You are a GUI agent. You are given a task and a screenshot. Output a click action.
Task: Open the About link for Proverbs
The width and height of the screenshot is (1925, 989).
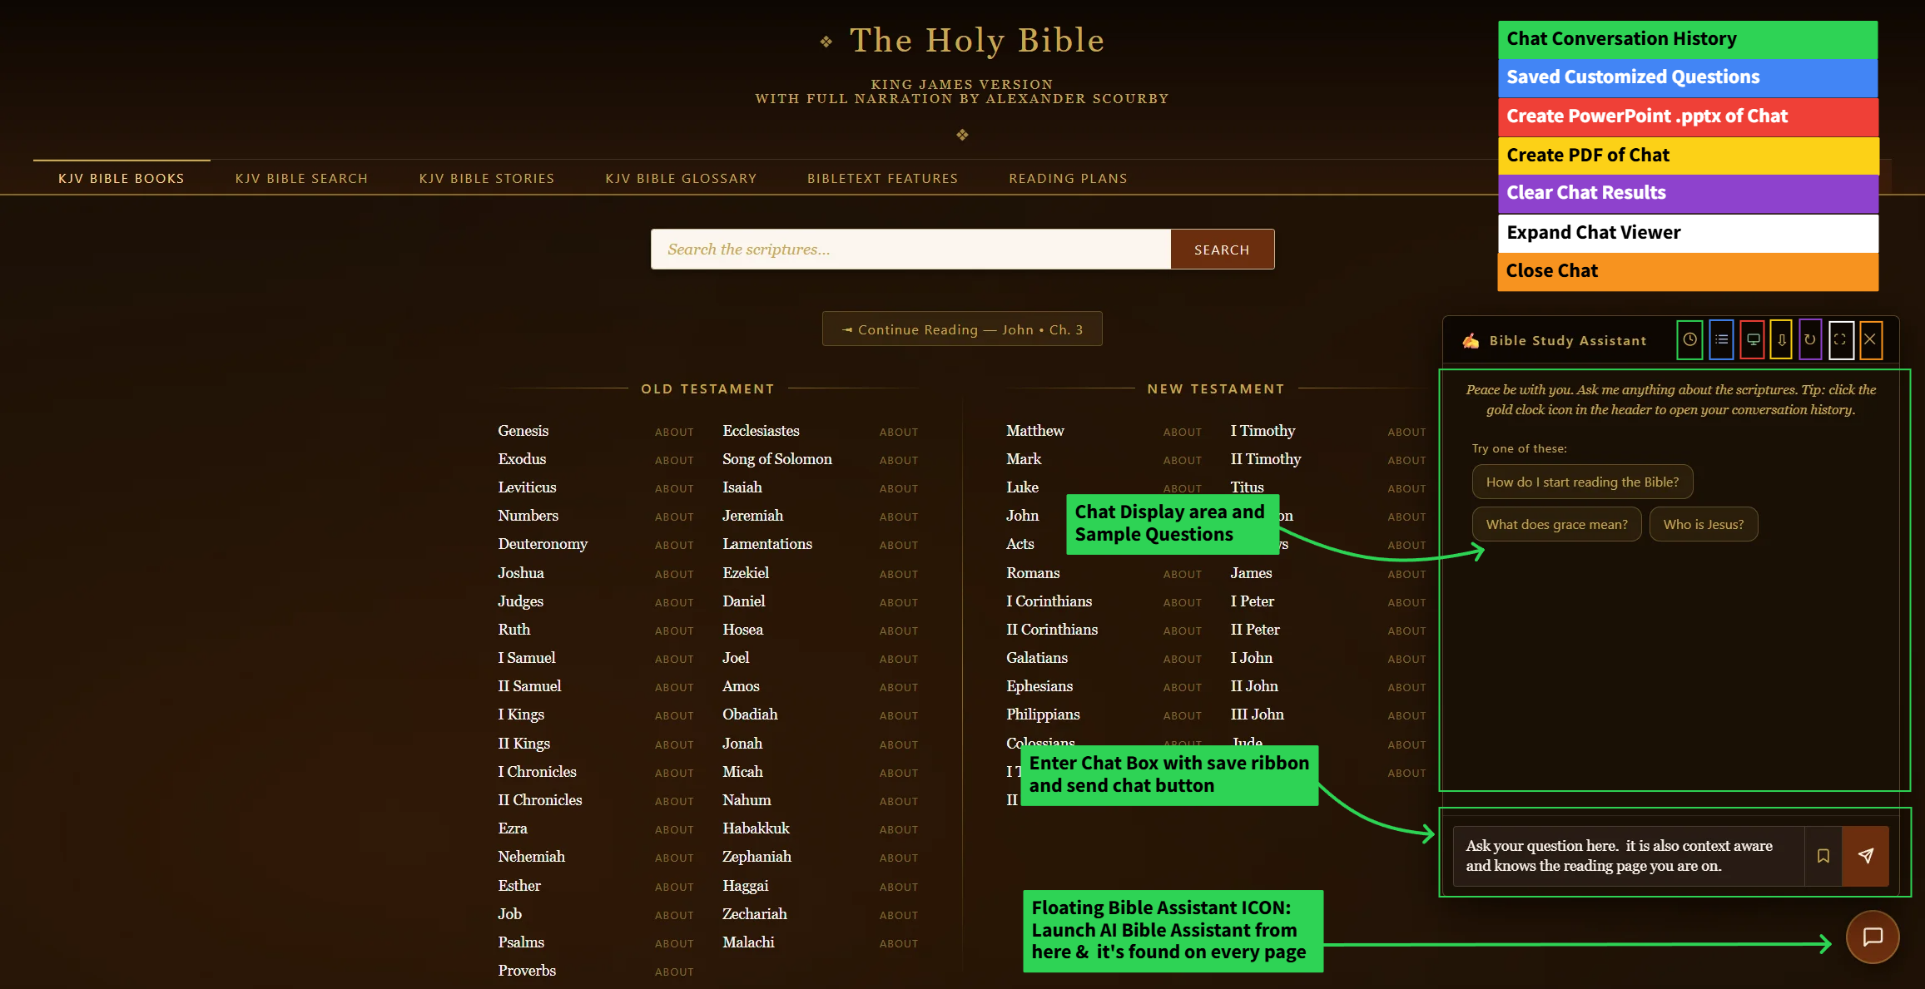tap(674, 972)
